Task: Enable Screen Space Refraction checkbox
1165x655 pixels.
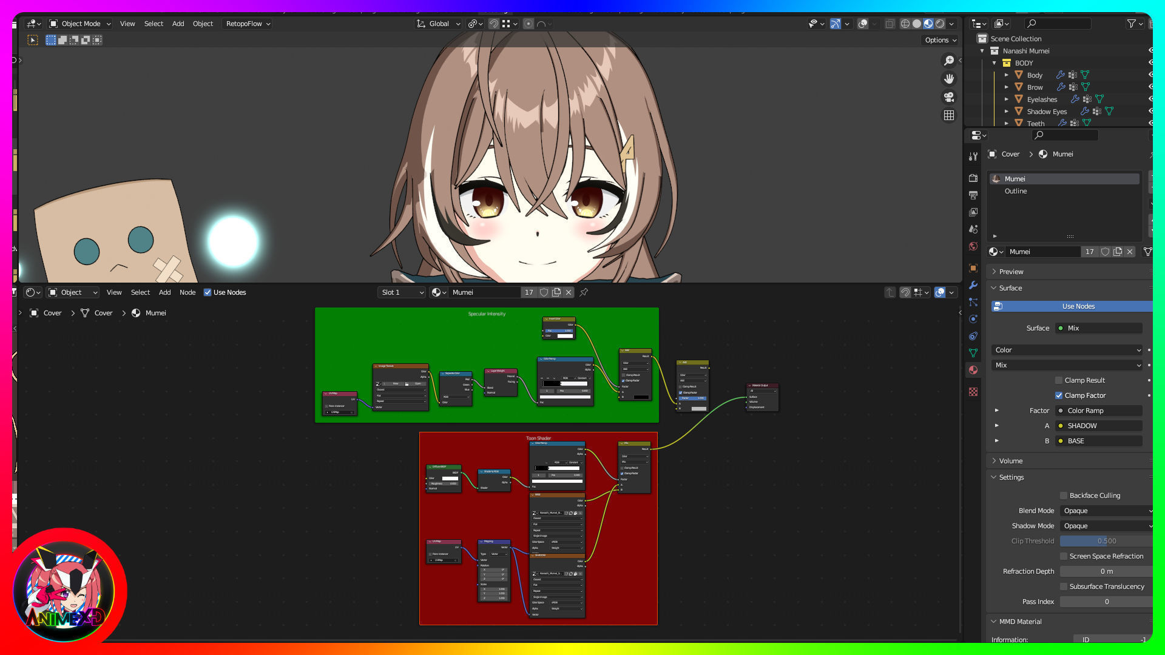Action: pyautogui.click(x=1064, y=556)
